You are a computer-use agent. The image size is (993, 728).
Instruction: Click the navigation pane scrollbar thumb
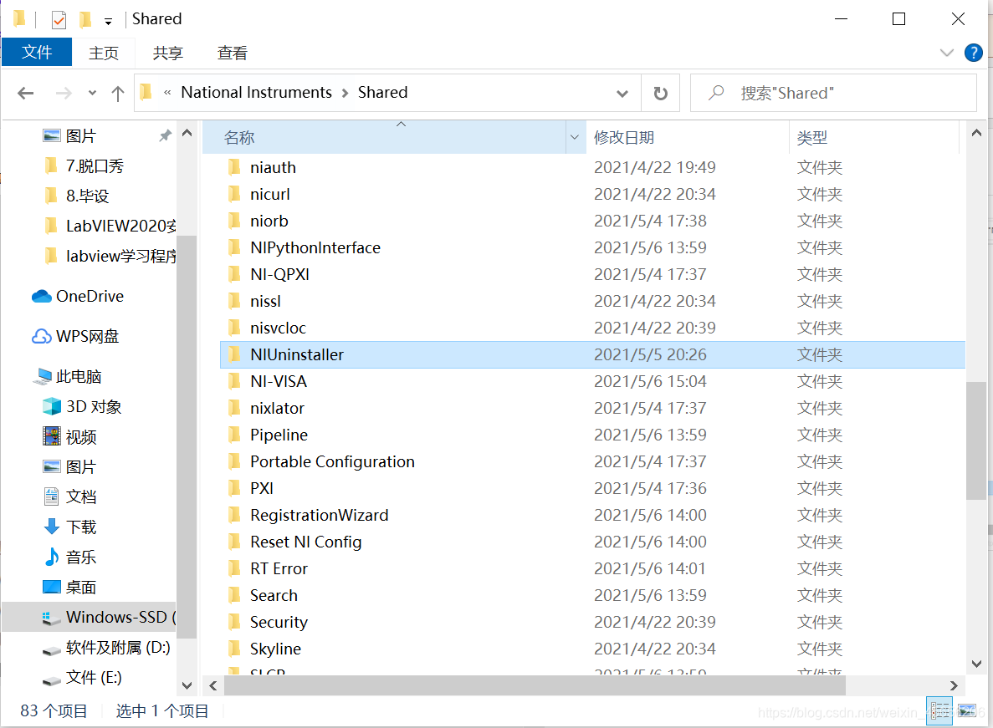[x=187, y=436]
